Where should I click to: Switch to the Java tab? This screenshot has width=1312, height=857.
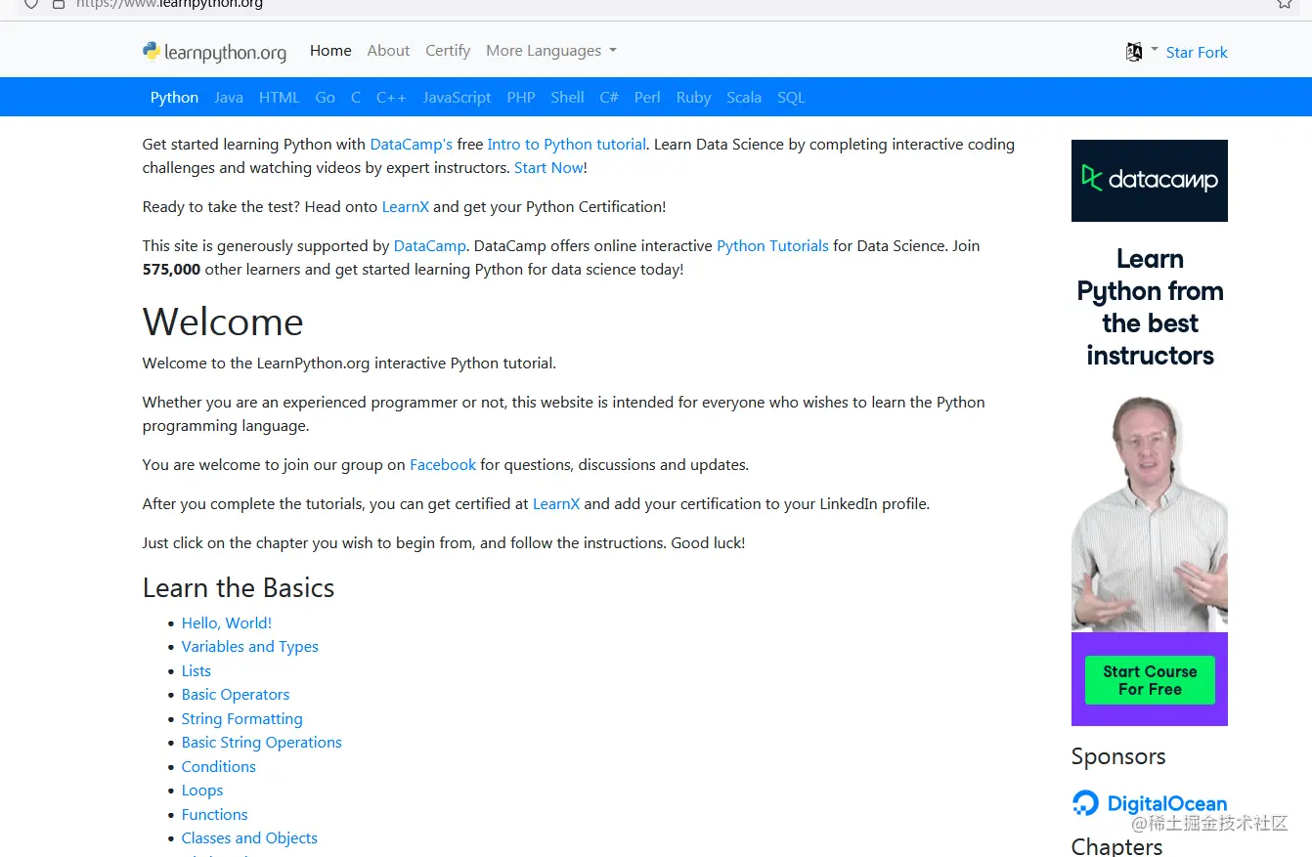[x=229, y=98]
